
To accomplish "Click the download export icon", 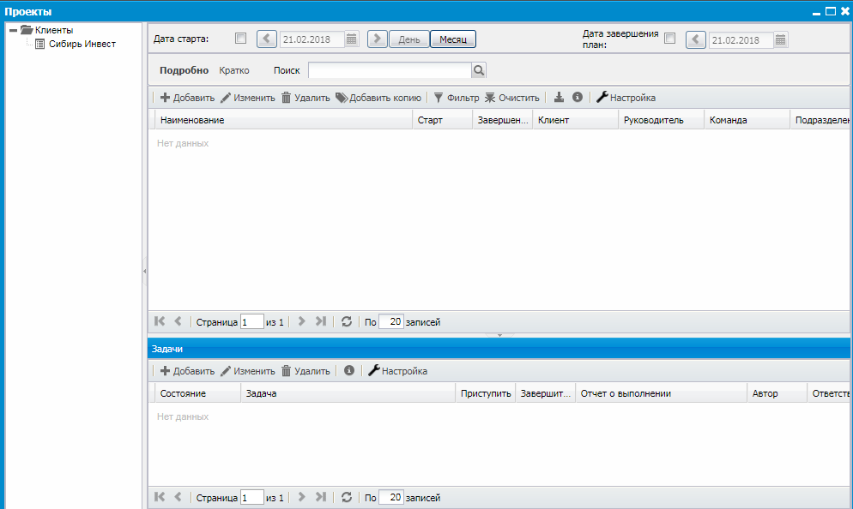I will pyautogui.click(x=559, y=97).
